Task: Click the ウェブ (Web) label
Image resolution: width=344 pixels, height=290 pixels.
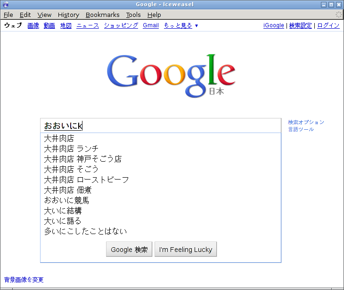Action: tap(13, 25)
